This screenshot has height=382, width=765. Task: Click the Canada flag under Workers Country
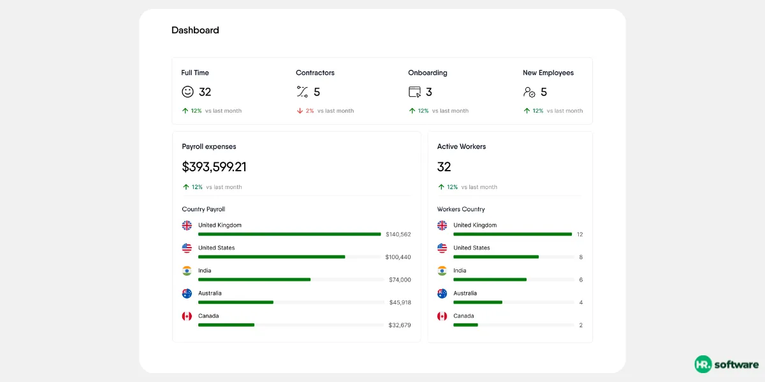442,316
